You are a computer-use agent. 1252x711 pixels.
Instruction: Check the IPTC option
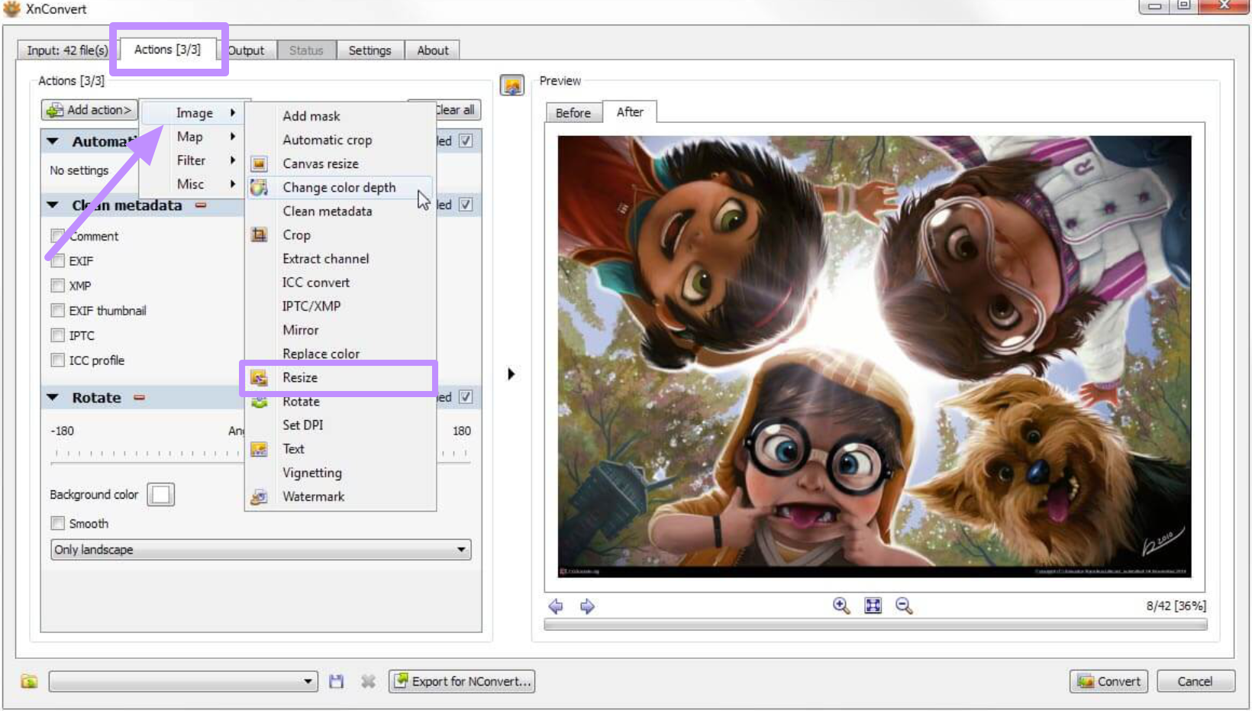point(57,335)
